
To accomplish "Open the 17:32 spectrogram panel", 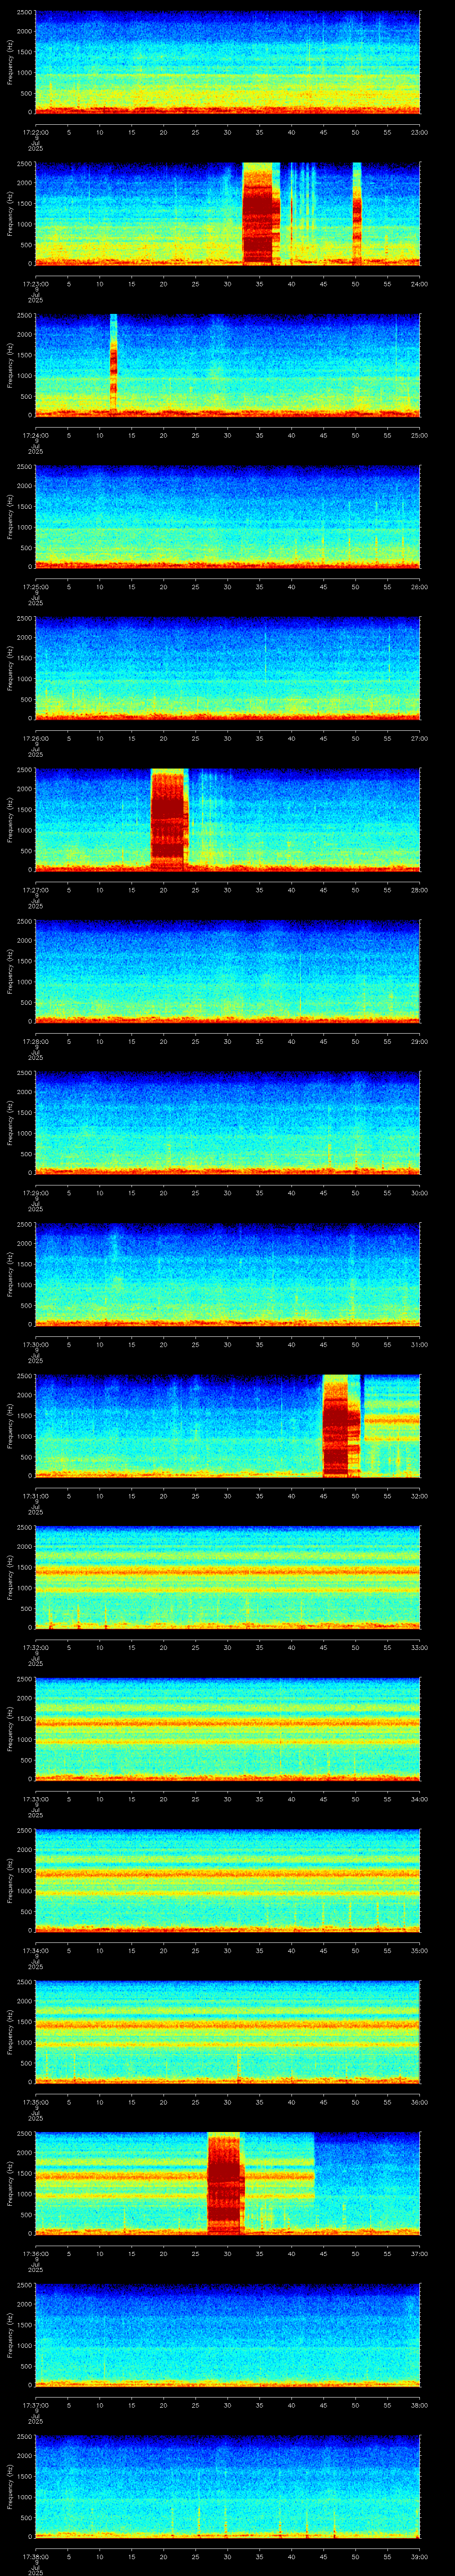I will click(x=227, y=1578).
